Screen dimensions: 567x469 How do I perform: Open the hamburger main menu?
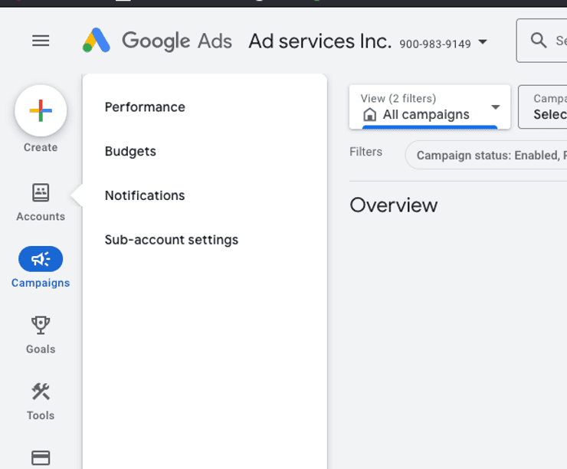pyautogui.click(x=41, y=41)
